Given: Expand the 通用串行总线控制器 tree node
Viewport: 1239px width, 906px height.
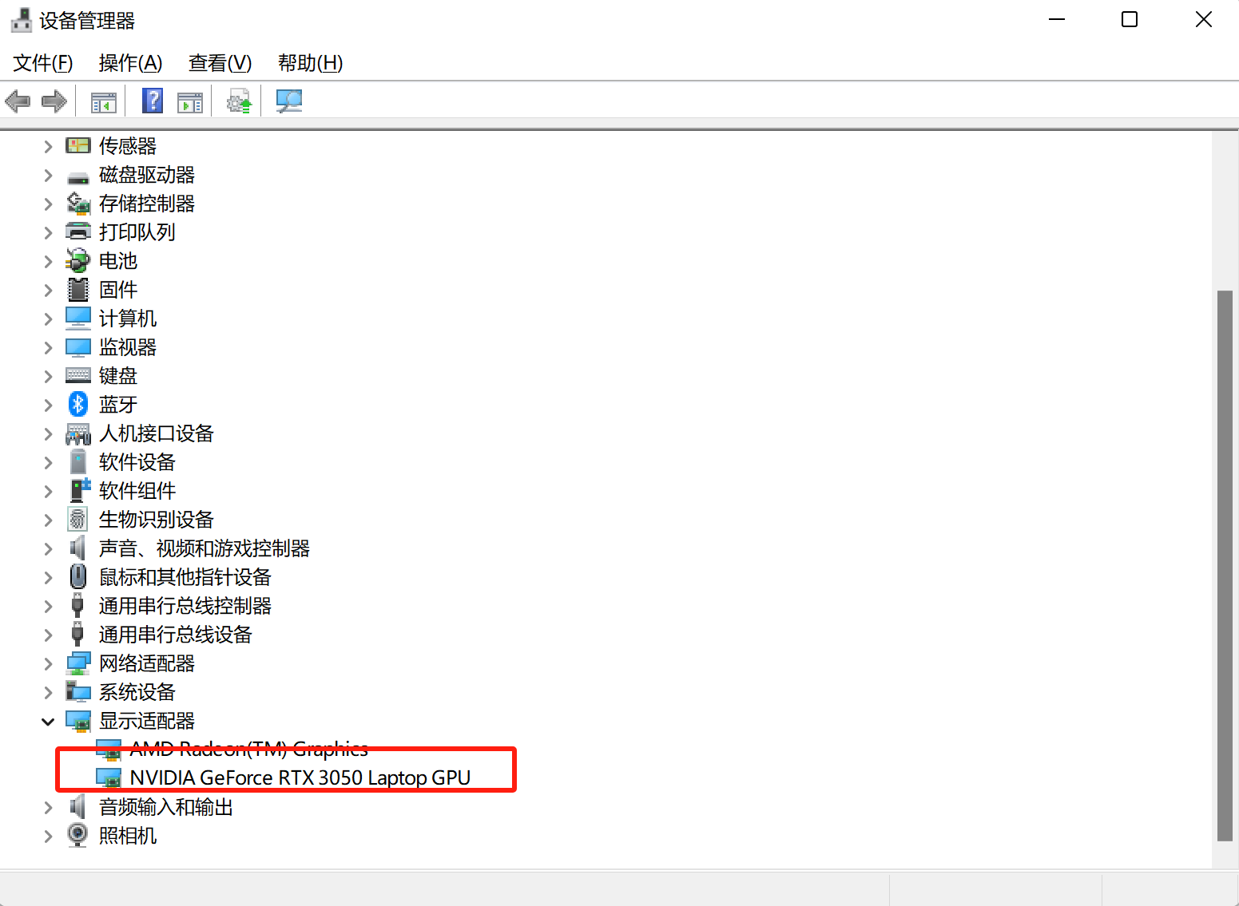Looking at the screenshot, I should click(48, 606).
